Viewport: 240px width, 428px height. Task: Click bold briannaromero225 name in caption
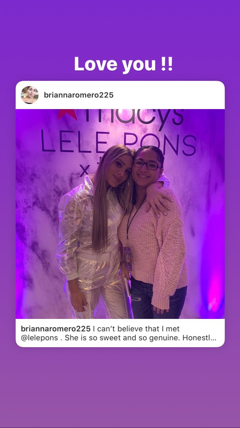55,329
